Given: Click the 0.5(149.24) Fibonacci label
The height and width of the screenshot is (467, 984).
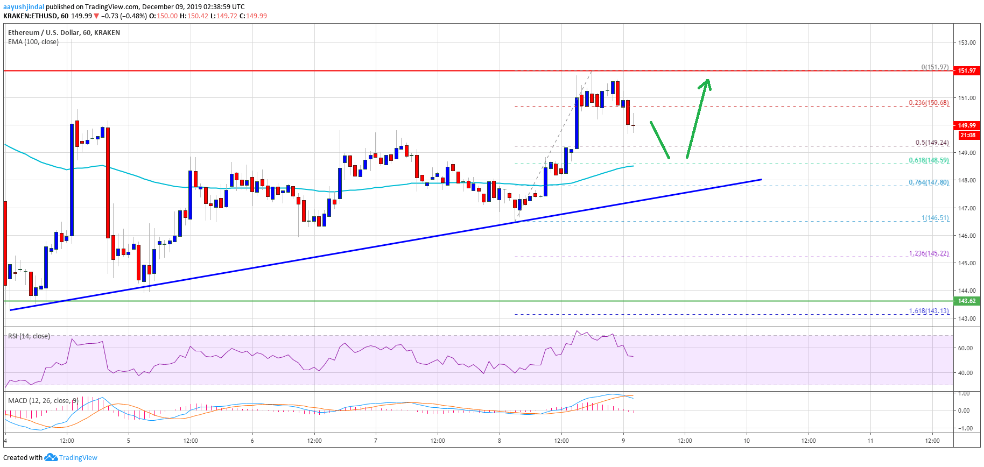Looking at the screenshot, I should [932, 143].
